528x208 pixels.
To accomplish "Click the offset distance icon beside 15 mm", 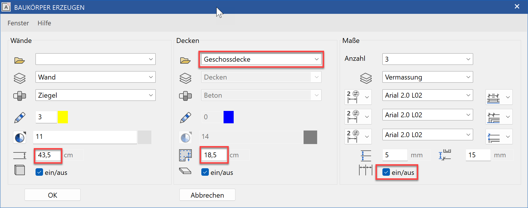I will (x=445, y=155).
